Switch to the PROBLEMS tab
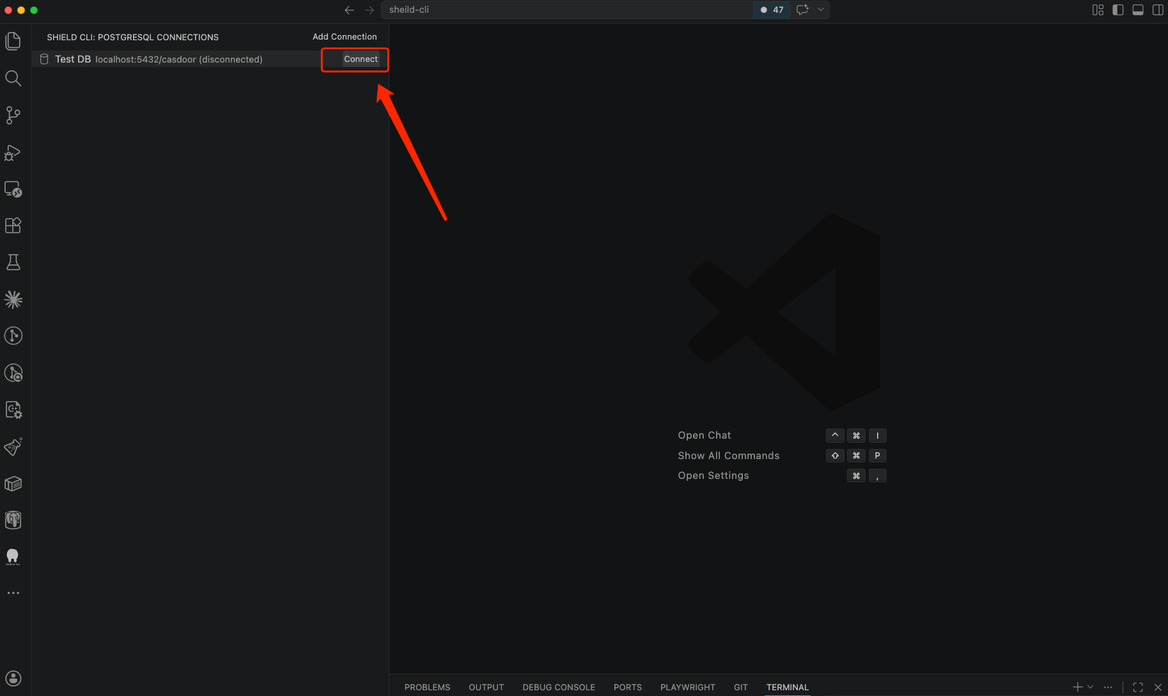1168x696 pixels. point(427,687)
